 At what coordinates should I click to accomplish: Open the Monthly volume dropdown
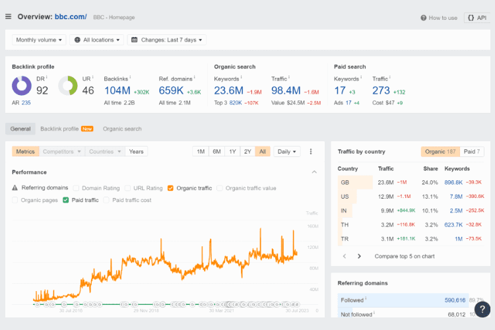coord(39,40)
